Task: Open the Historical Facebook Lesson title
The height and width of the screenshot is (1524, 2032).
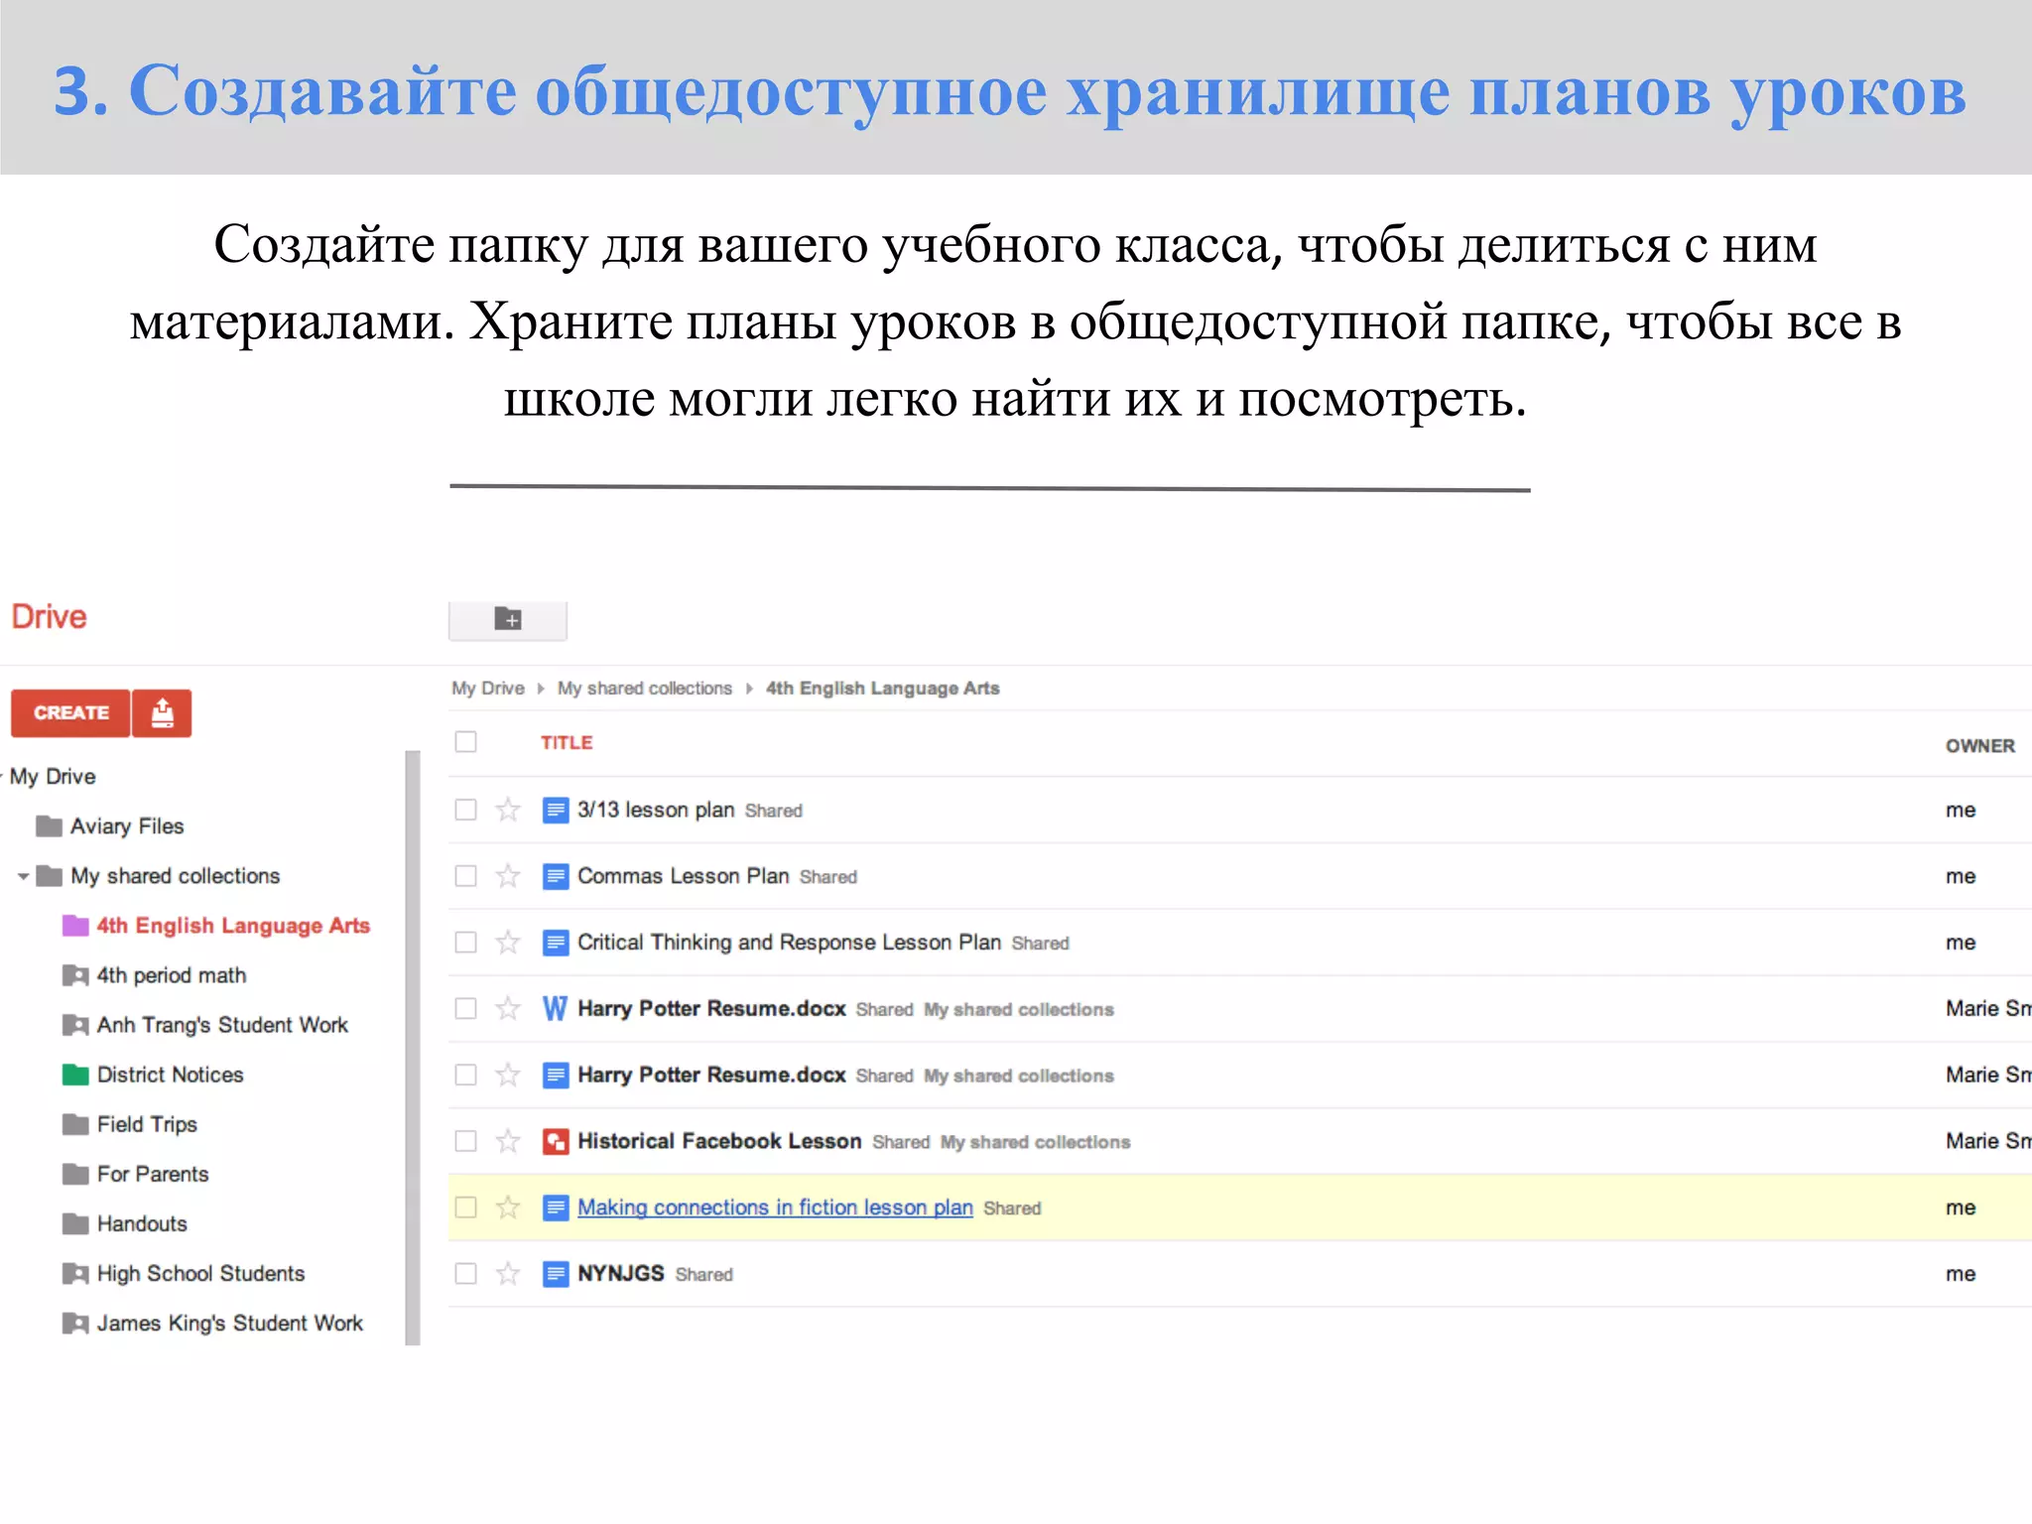Action: (719, 1141)
